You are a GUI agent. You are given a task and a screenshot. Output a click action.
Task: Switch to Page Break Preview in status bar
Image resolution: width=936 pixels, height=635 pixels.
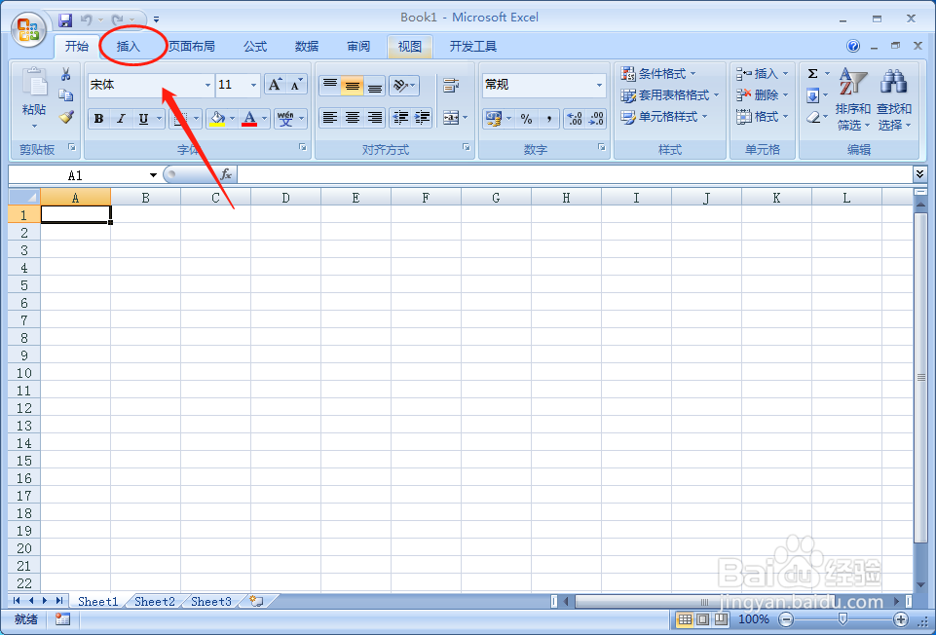point(722,619)
